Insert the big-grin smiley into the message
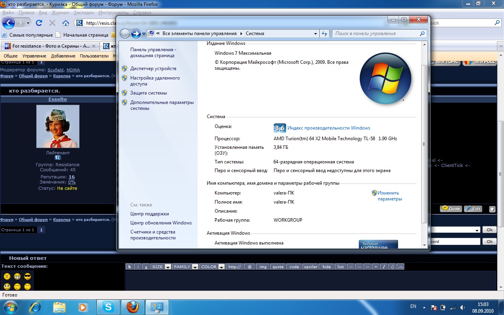Image resolution: width=504 pixels, height=315 pixels. [x=17, y=276]
